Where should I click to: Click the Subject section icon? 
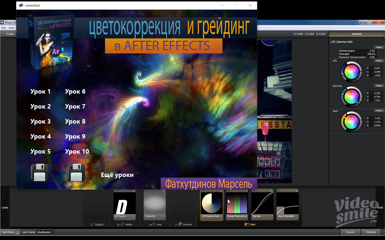click(x=92, y=224)
